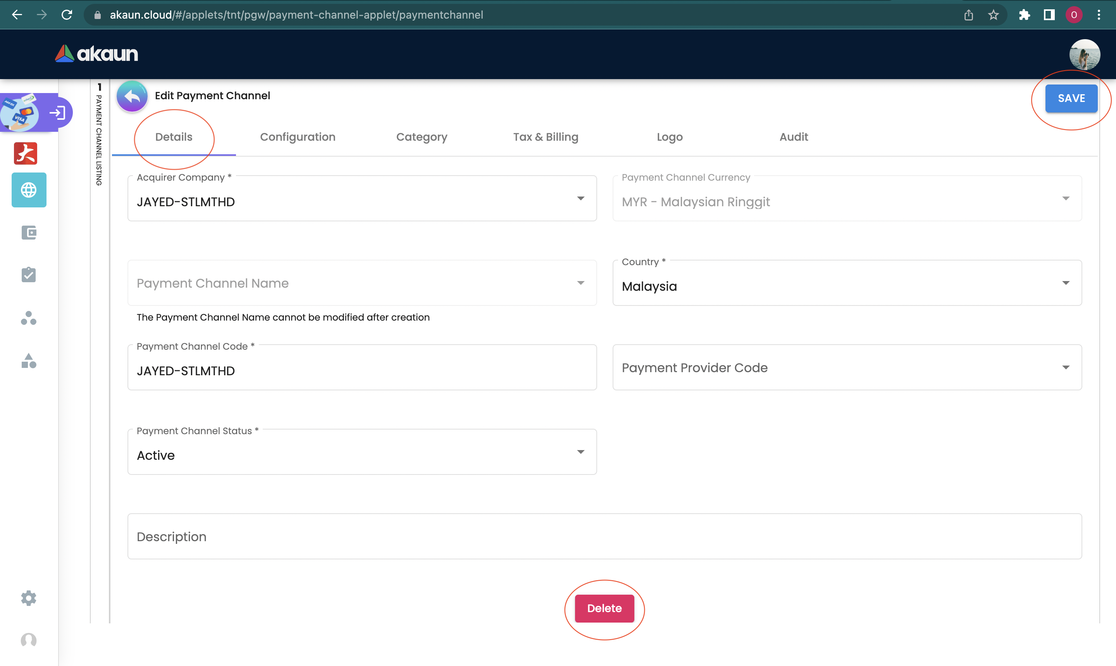Click the sidebar expand arrow toggle
The image size is (1116, 666).
tap(57, 113)
